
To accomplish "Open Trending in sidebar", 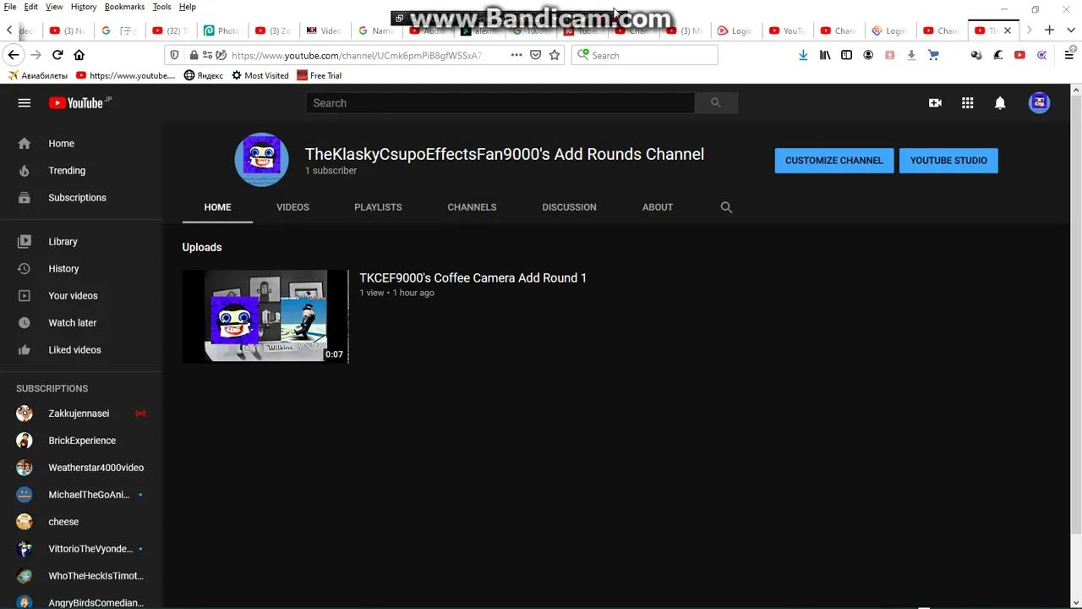I will tap(81, 171).
